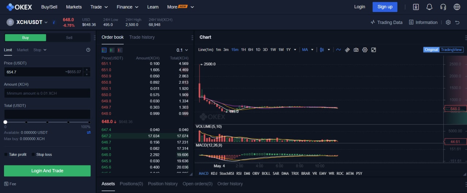Screen dimensions: 467x193
Task: Click the line drawing indicator icon
Action: [x=339, y=50]
